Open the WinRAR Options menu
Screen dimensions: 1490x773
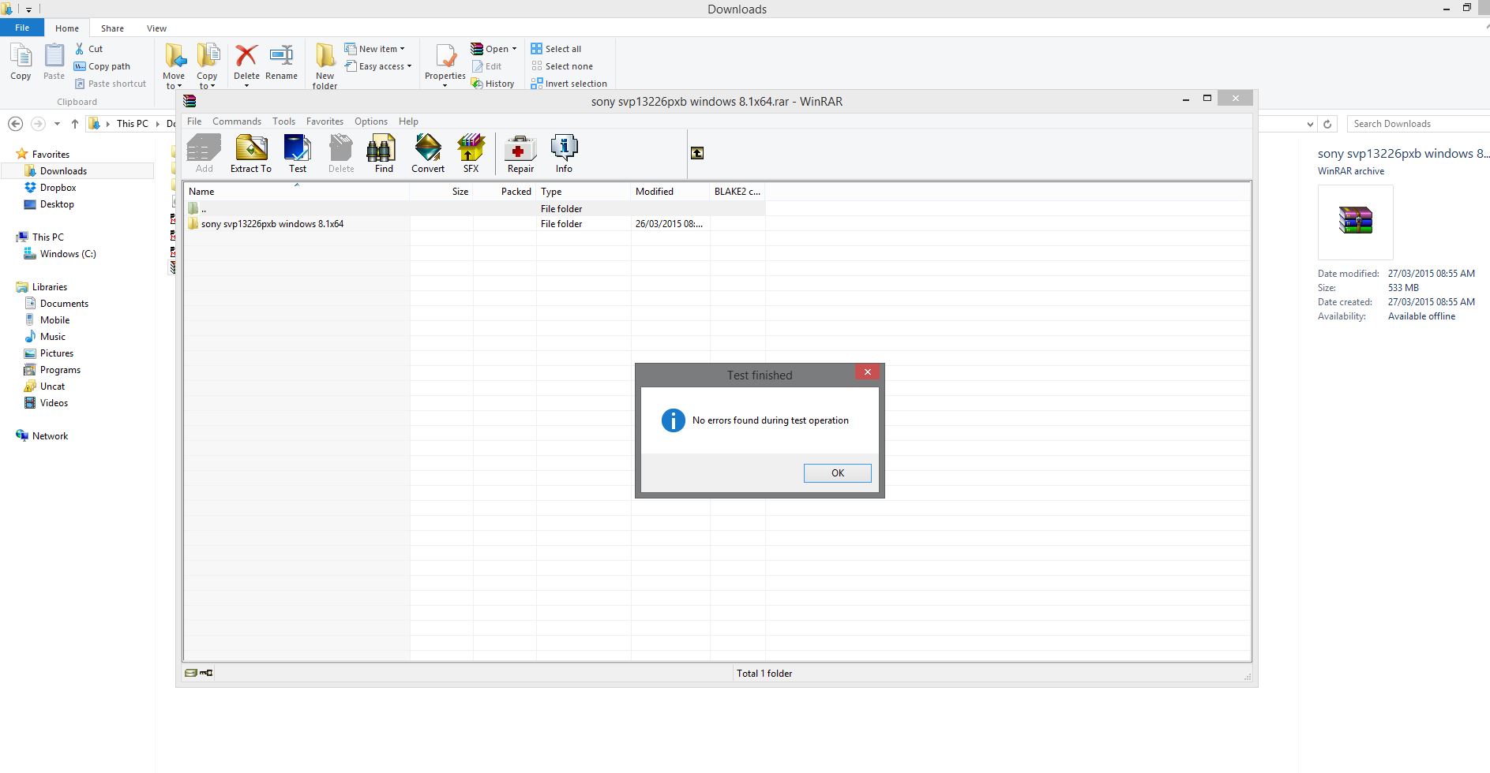click(x=371, y=121)
